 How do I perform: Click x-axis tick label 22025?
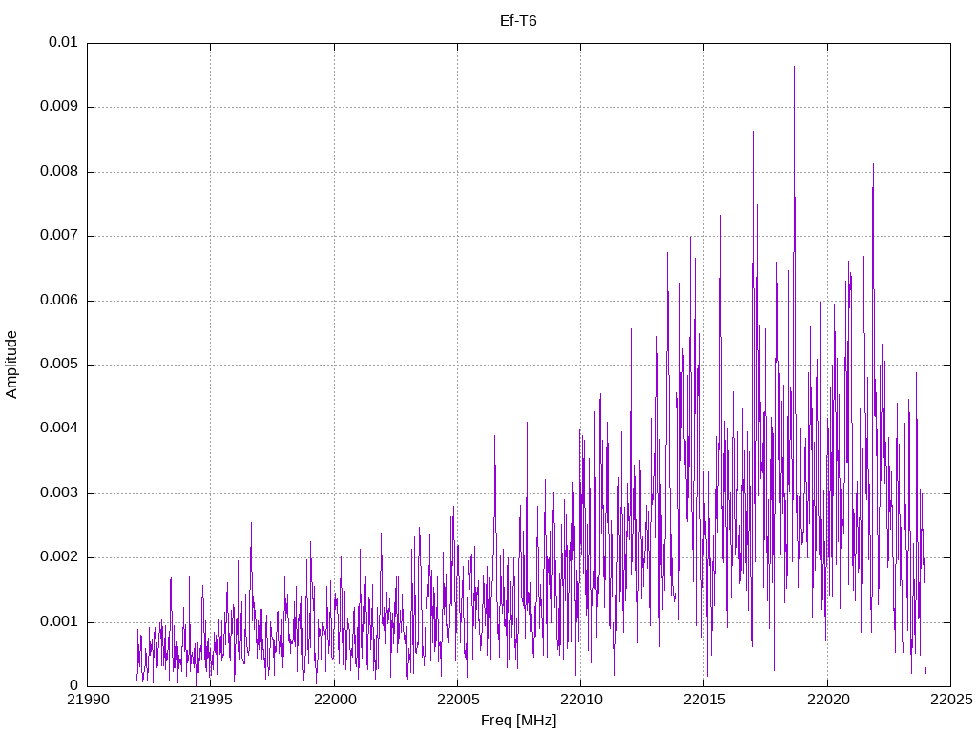pyautogui.click(x=951, y=700)
